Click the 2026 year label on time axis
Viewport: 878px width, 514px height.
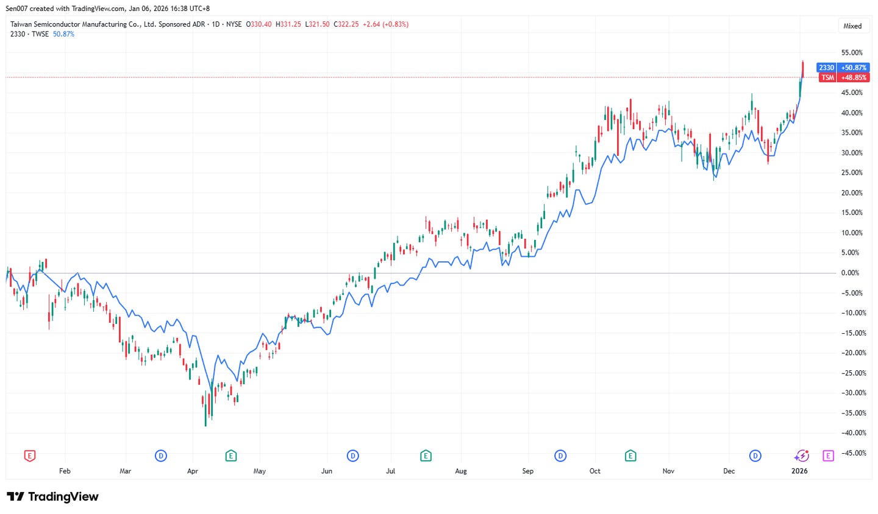coord(799,471)
